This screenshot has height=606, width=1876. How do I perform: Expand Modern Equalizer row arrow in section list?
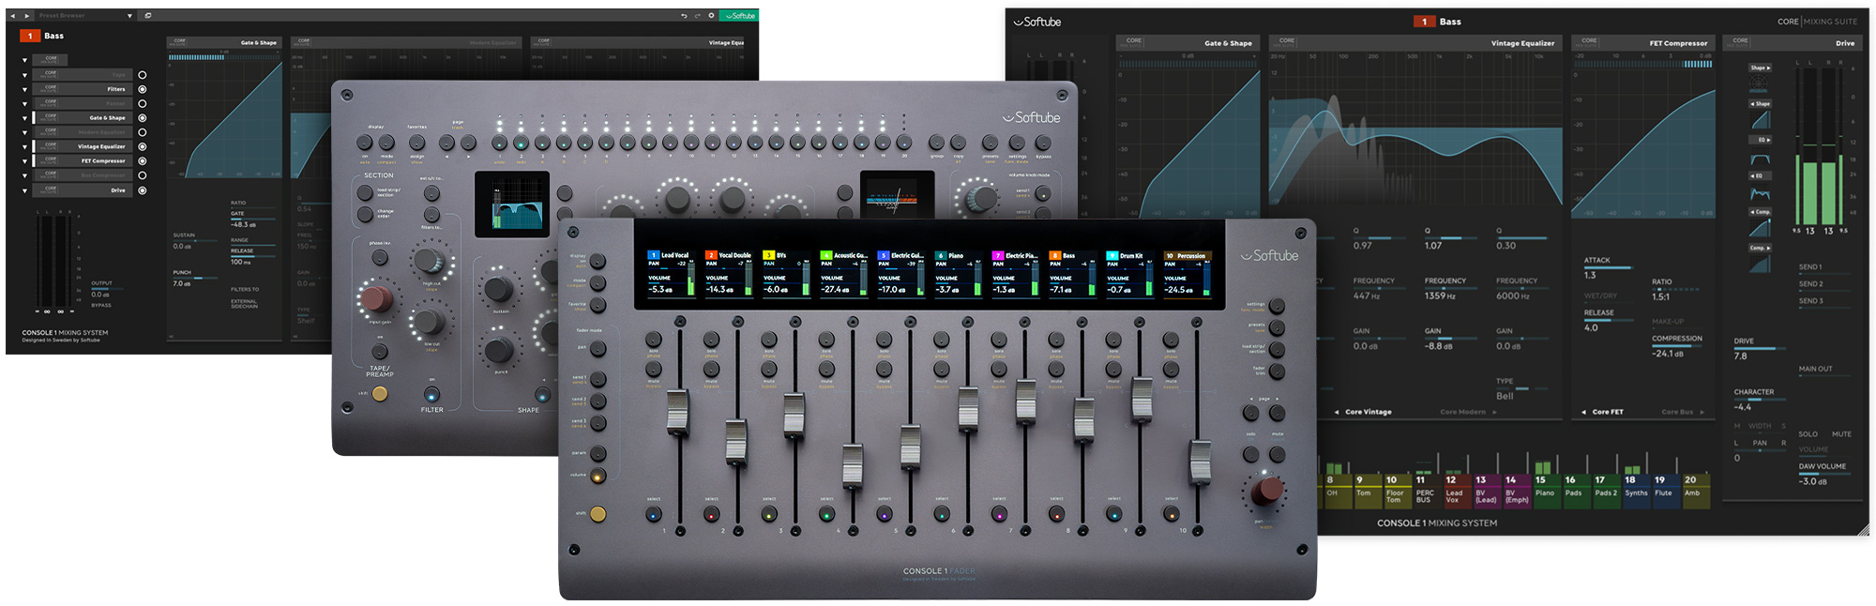pos(24,133)
